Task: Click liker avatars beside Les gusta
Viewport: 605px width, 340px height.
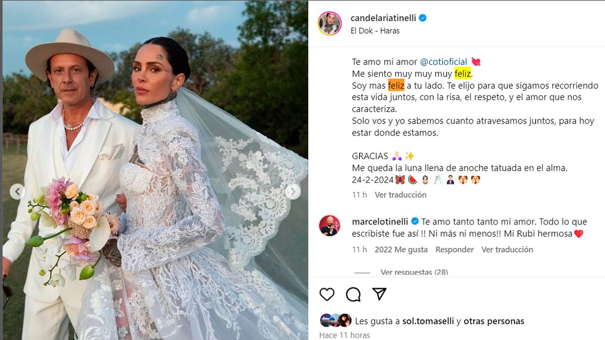Action: coord(335,320)
